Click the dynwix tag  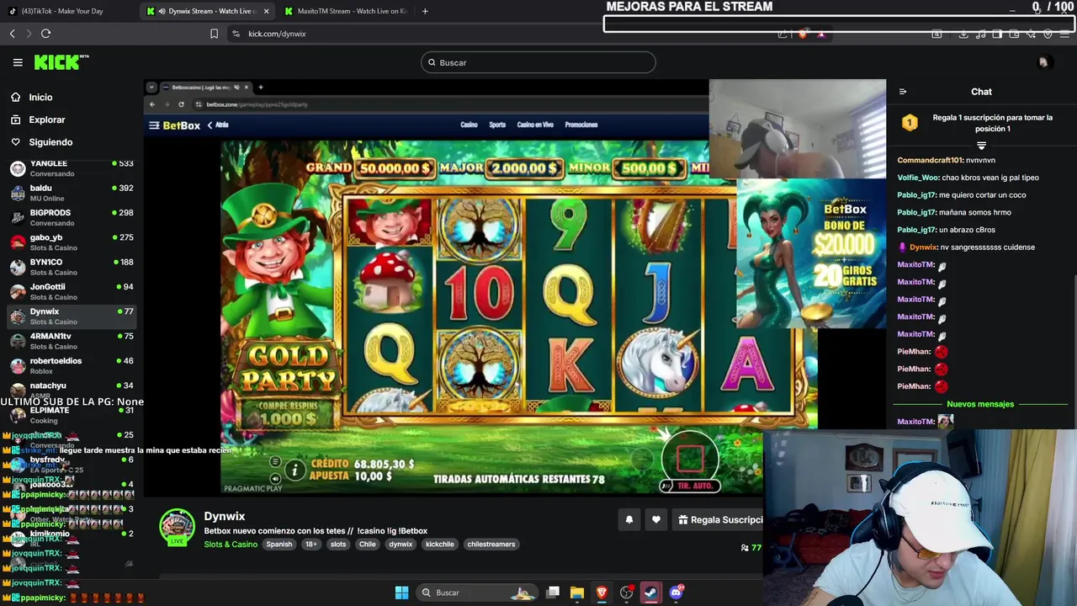(401, 545)
